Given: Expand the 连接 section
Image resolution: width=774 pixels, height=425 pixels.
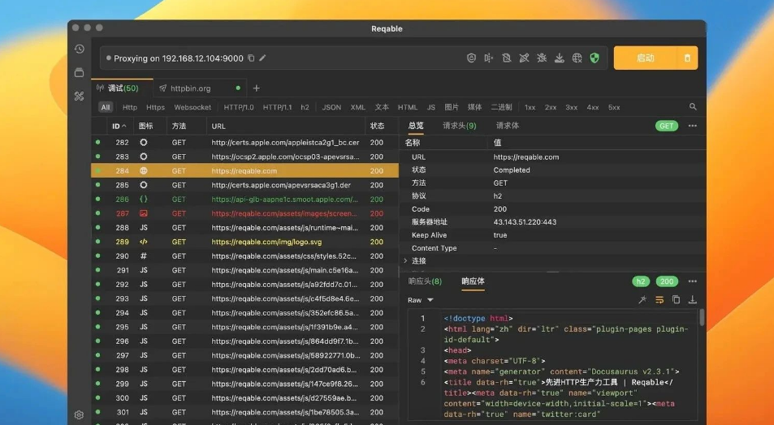Looking at the screenshot, I should (415, 261).
